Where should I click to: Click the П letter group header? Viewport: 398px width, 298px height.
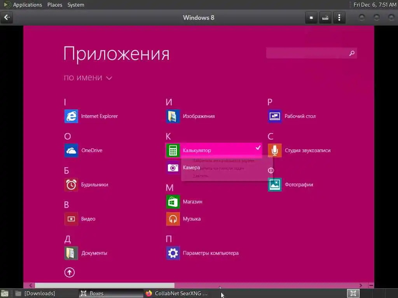pyautogui.click(x=169, y=239)
